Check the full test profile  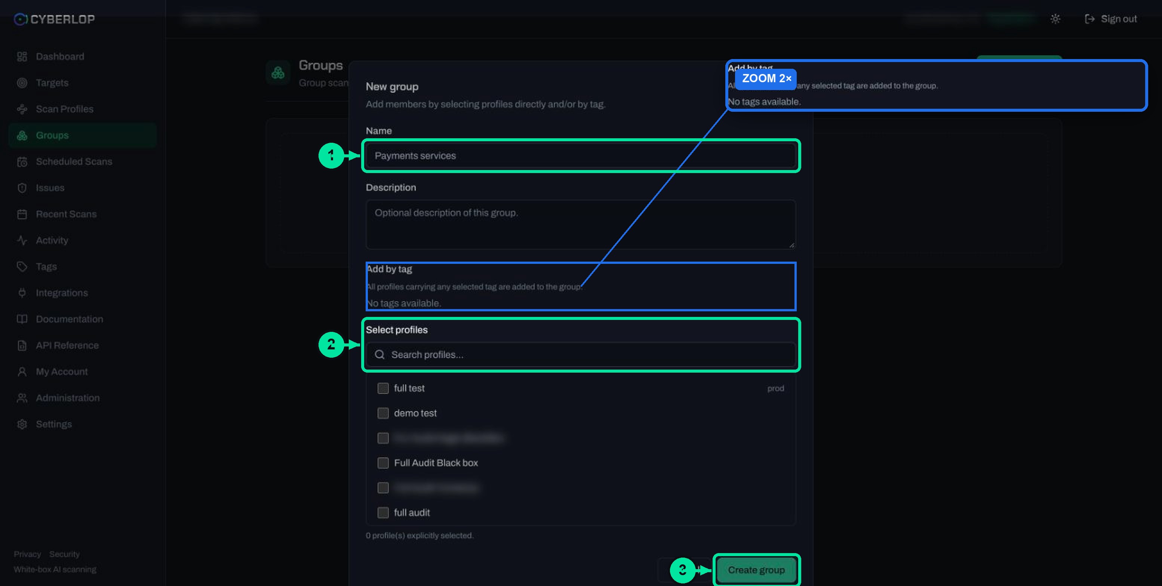(383, 388)
